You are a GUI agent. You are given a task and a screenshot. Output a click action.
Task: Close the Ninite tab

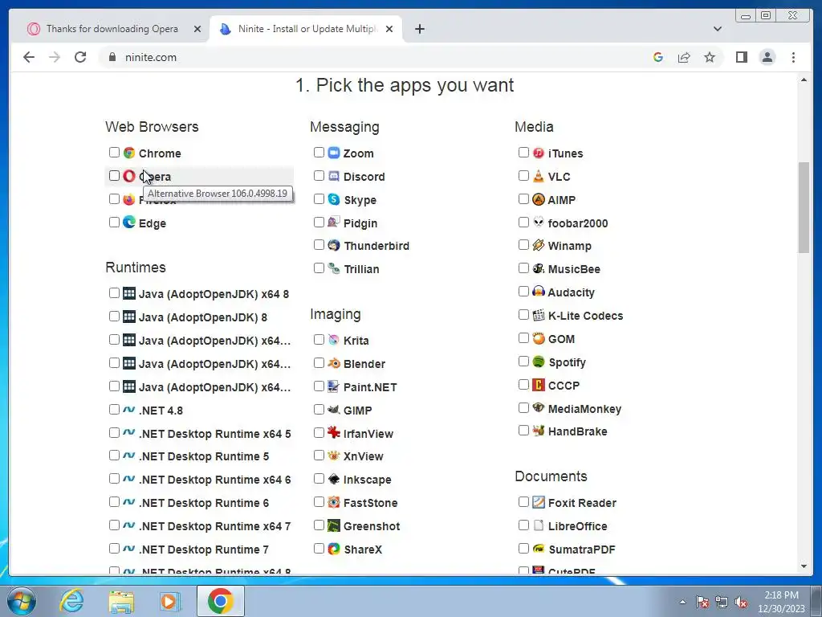click(389, 29)
